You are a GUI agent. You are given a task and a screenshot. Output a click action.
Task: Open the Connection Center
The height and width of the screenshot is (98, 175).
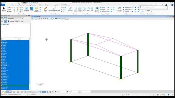pyautogui.click(x=119, y=10)
